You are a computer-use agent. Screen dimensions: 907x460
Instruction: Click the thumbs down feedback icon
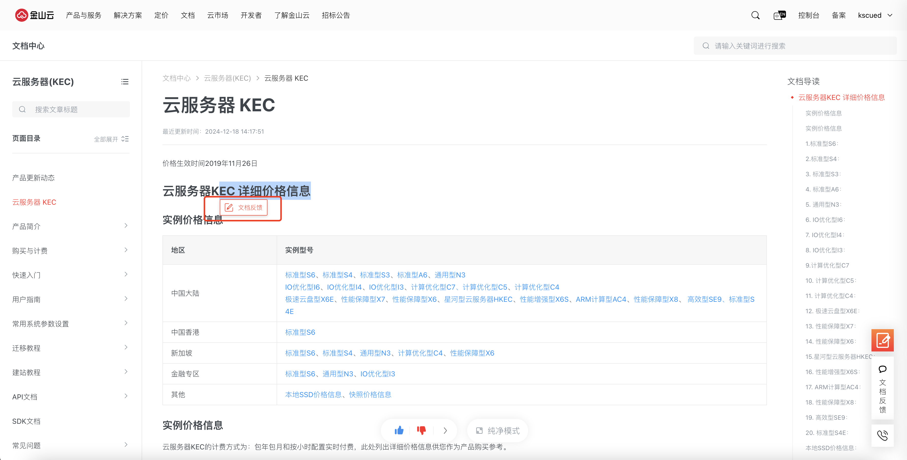tap(421, 430)
